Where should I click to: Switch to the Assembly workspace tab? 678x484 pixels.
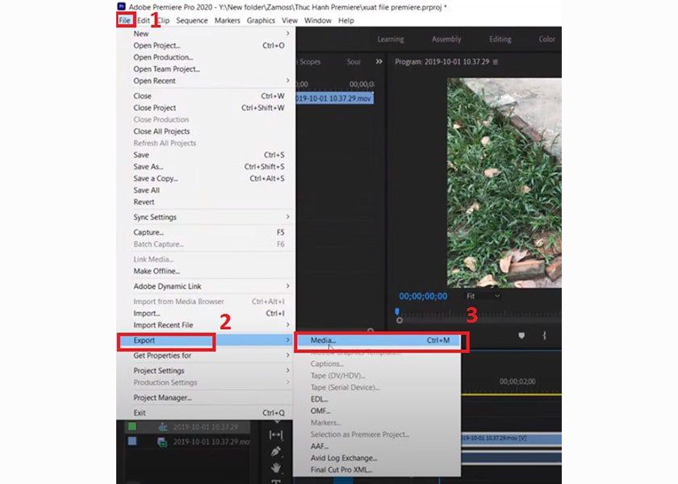click(x=446, y=39)
